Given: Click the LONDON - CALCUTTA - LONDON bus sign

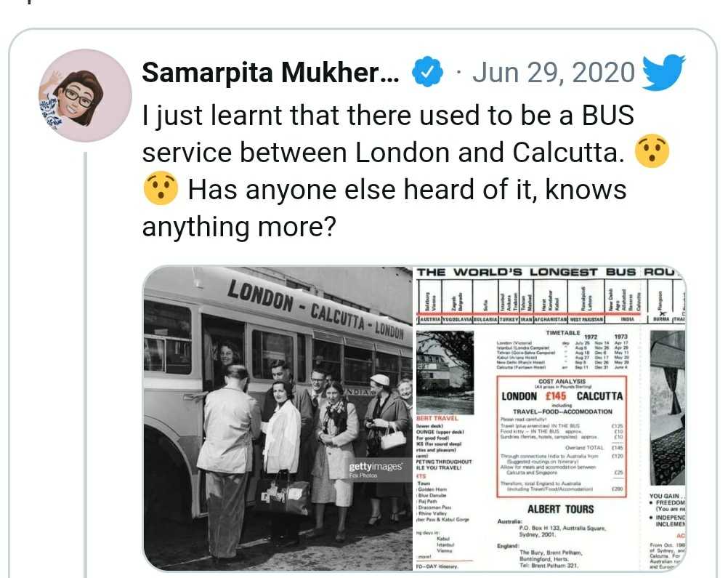Looking at the screenshot, I should 316,310.
